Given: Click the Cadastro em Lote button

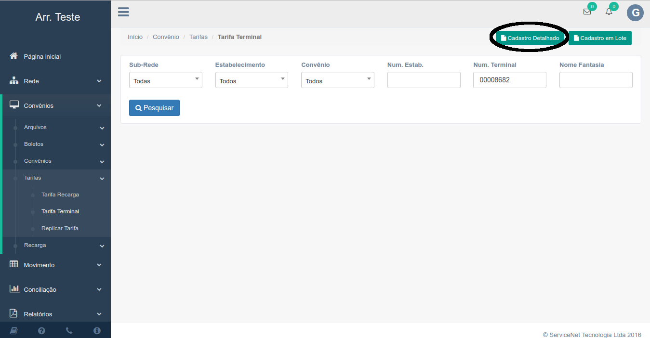Looking at the screenshot, I should click(600, 38).
